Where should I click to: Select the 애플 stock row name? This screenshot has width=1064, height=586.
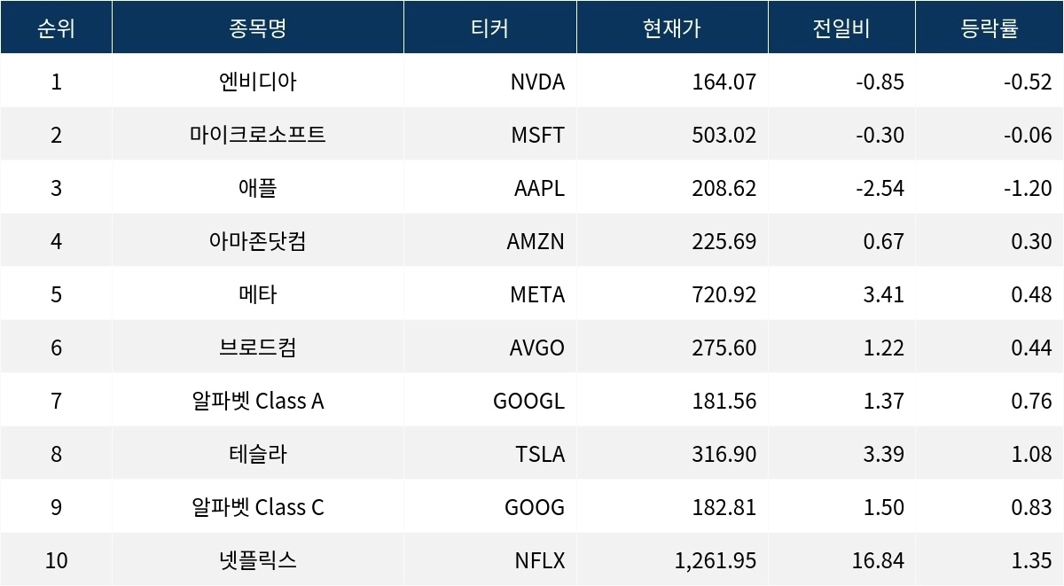click(x=257, y=188)
